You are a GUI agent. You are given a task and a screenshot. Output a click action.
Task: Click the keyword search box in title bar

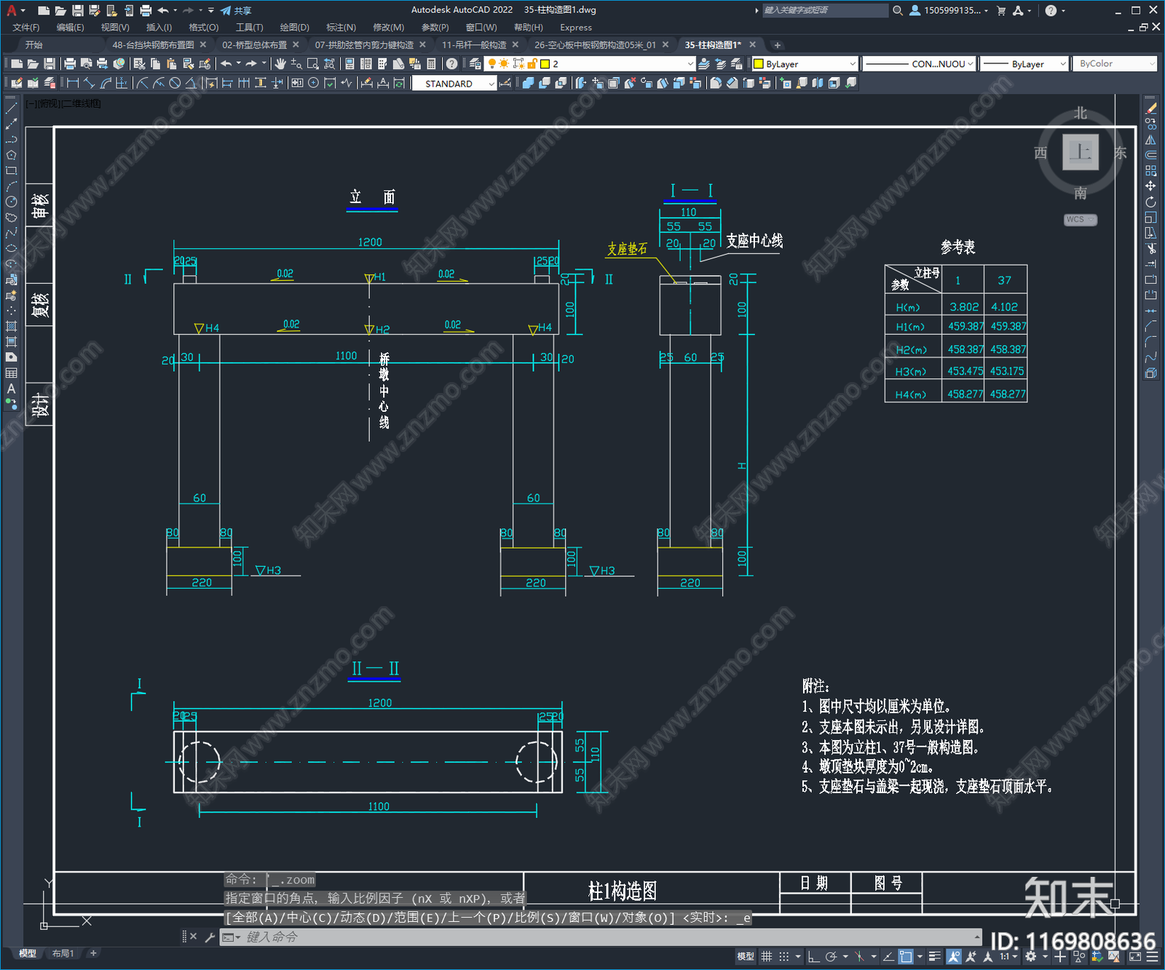(x=824, y=10)
